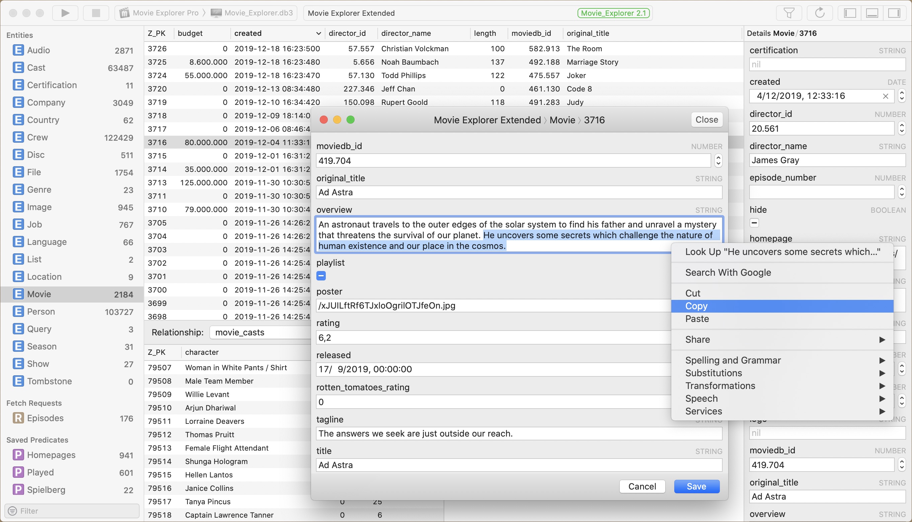
Task: Click the original_title field in dialog
Action: point(519,193)
